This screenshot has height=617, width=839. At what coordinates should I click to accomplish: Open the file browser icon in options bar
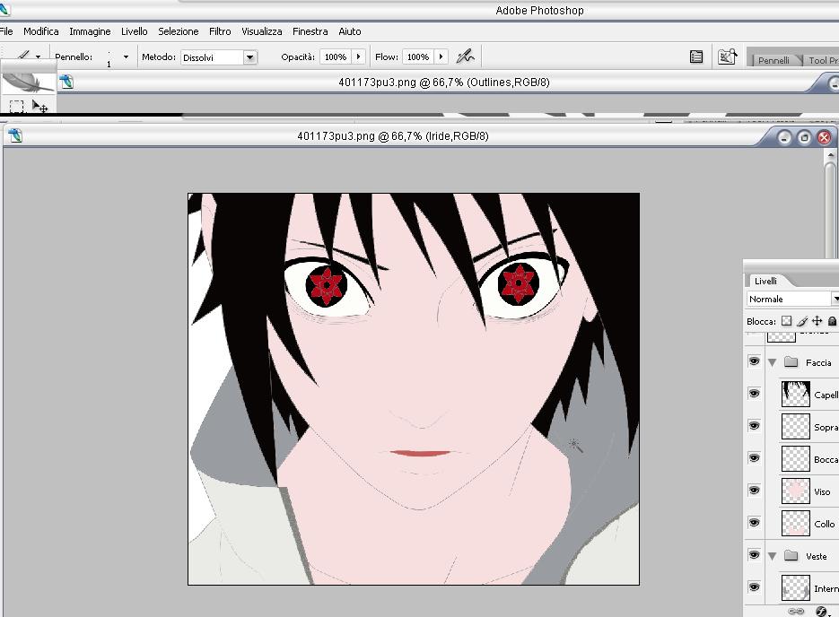[x=727, y=56]
